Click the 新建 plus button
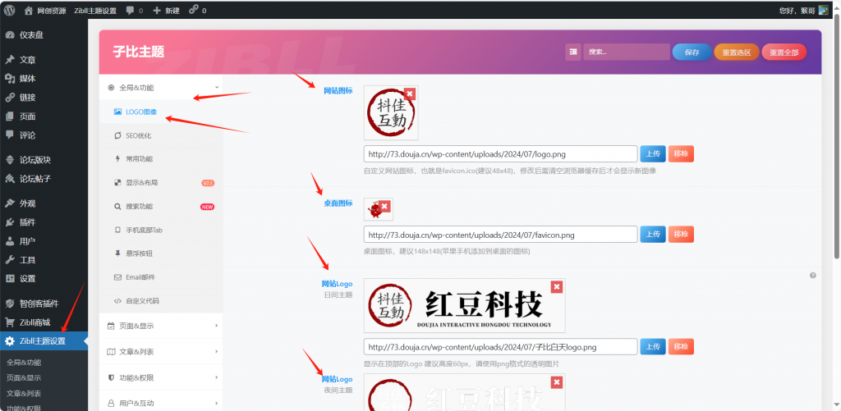 (166, 10)
